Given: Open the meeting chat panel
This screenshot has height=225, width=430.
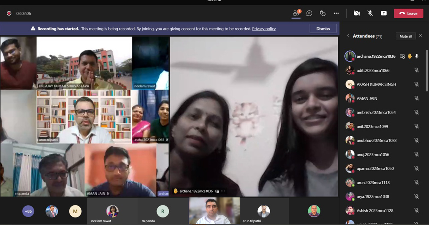Looking at the screenshot, I should click(x=309, y=13).
